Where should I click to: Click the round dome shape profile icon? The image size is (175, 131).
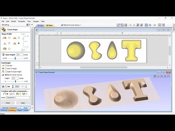(4, 38)
